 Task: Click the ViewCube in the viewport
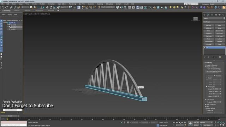(x=195, y=19)
